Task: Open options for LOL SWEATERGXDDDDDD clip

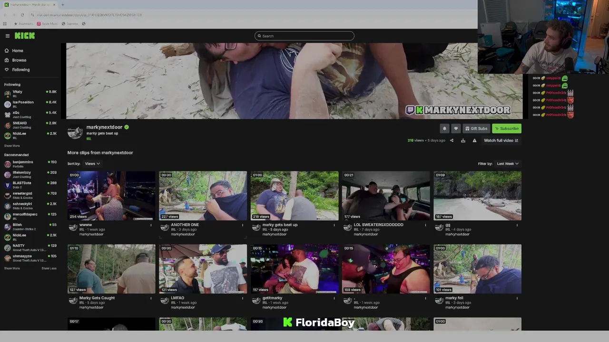Action: click(x=425, y=225)
